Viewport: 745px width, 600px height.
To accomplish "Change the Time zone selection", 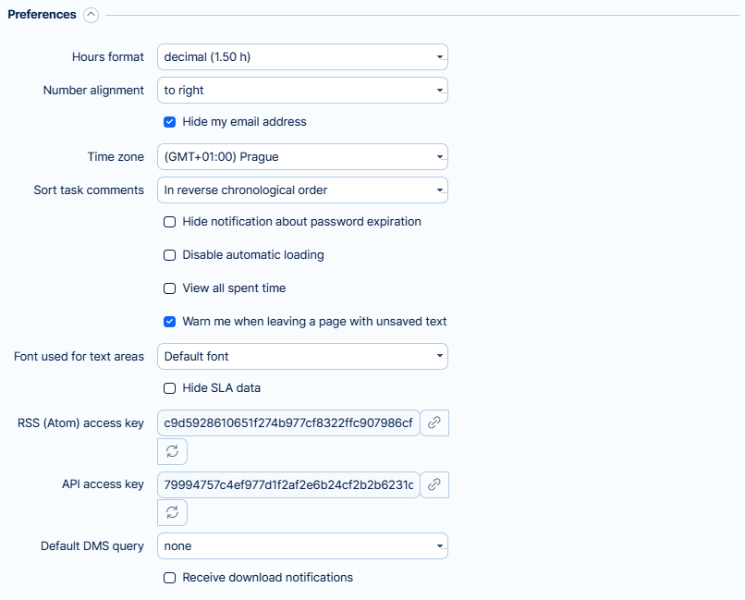I will 302,157.
